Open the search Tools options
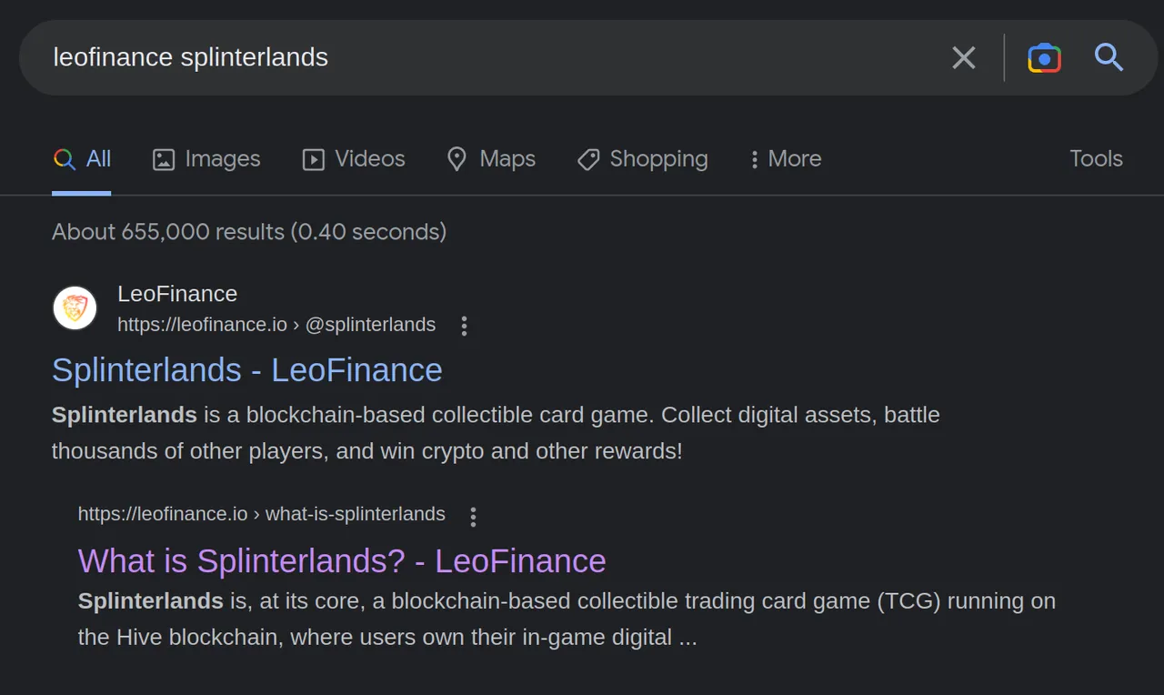Viewport: 1164px width, 695px height. [1096, 158]
